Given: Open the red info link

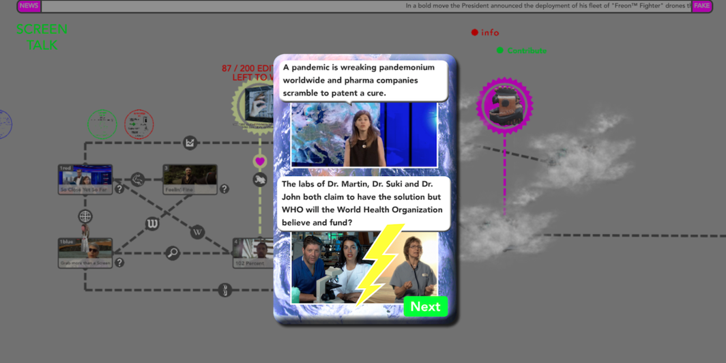Looking at the screenshot, I should click(485, 32).
